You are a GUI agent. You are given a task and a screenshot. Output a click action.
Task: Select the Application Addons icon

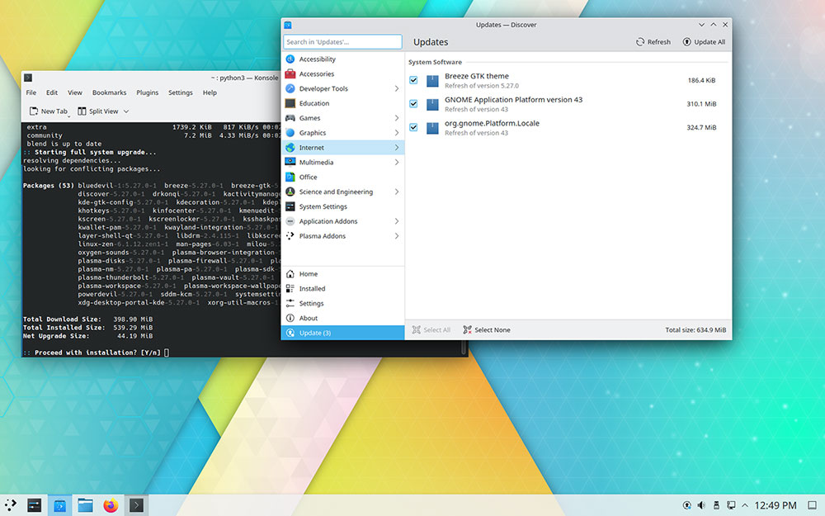tap(290, 221)
